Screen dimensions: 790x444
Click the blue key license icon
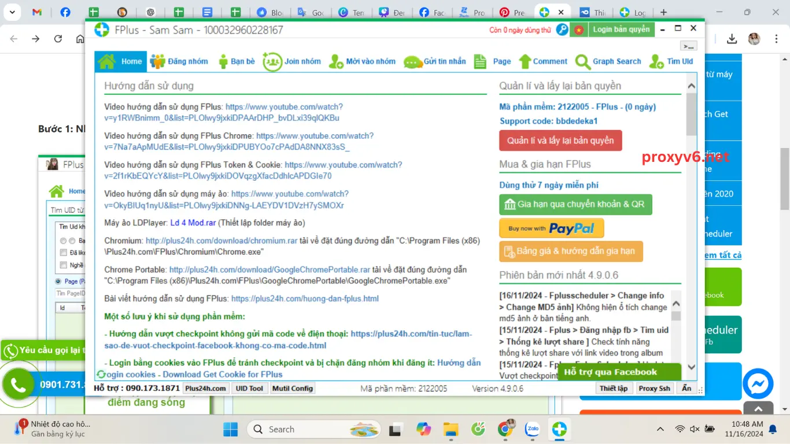pos(562,29)
